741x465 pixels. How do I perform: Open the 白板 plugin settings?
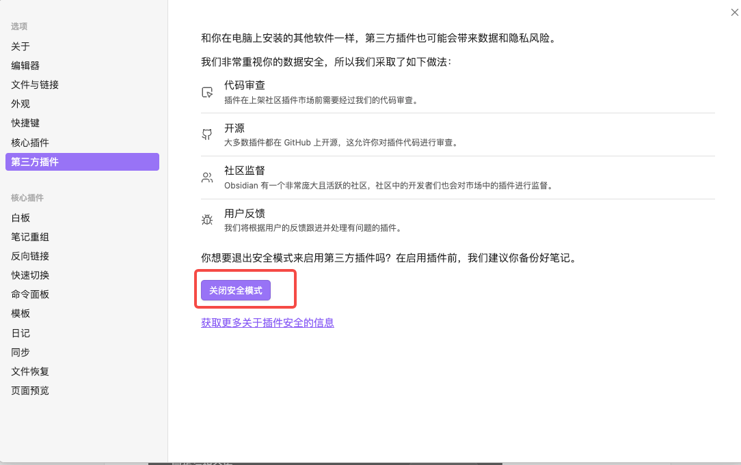20,217
